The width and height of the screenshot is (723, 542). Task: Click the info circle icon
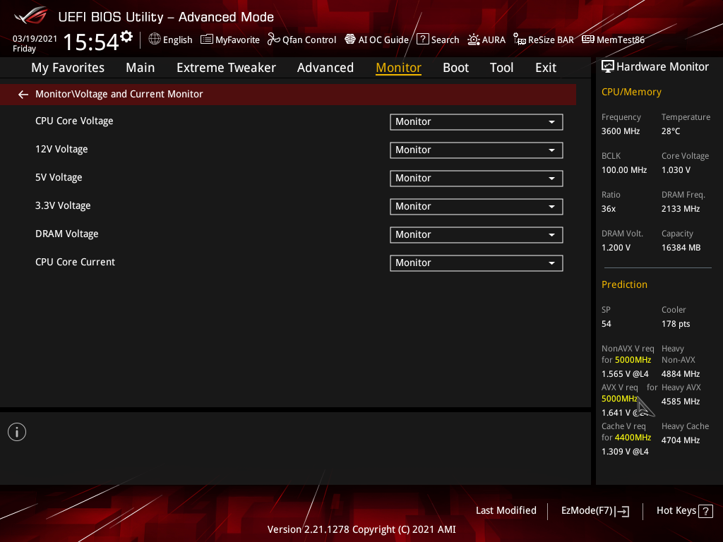click(x=17, y=432)
